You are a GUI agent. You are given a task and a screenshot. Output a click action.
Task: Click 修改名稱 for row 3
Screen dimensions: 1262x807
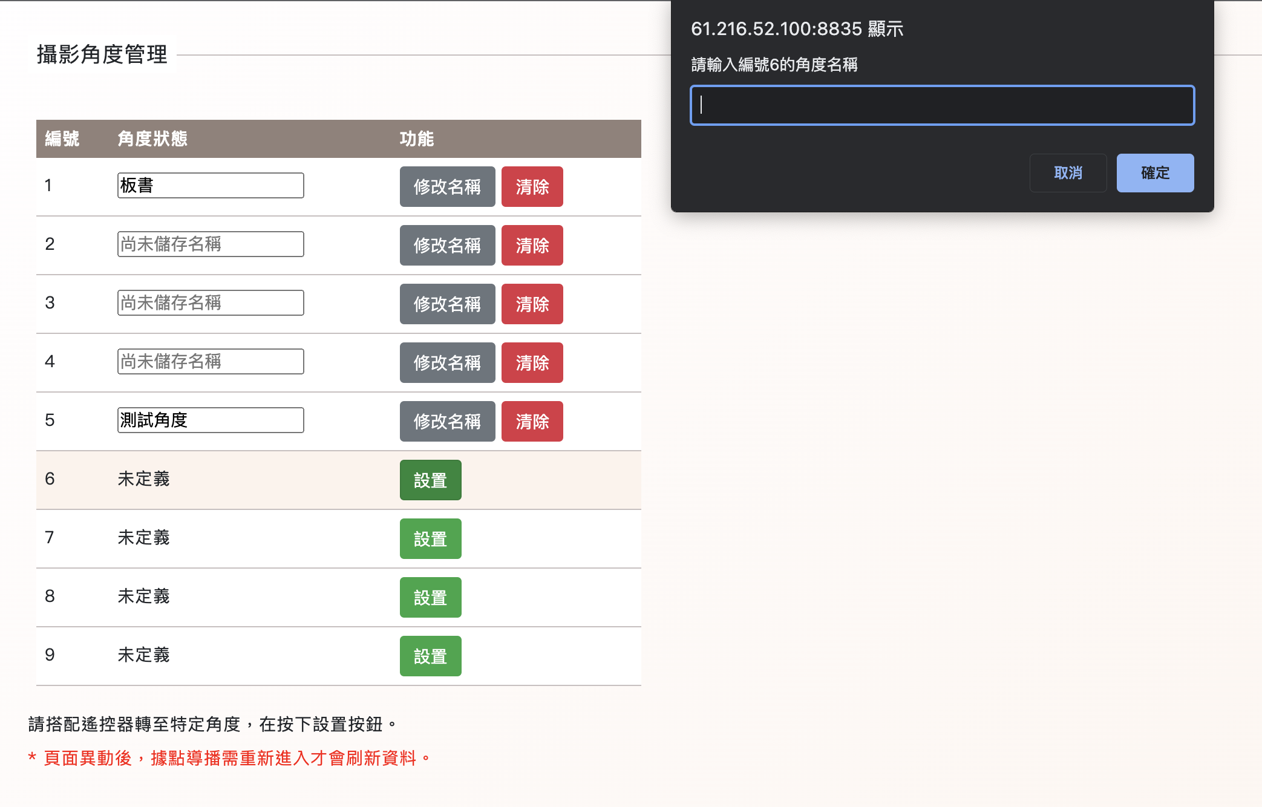pos(447,304)
